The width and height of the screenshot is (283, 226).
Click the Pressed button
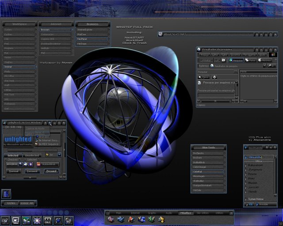tap(51, 171)
